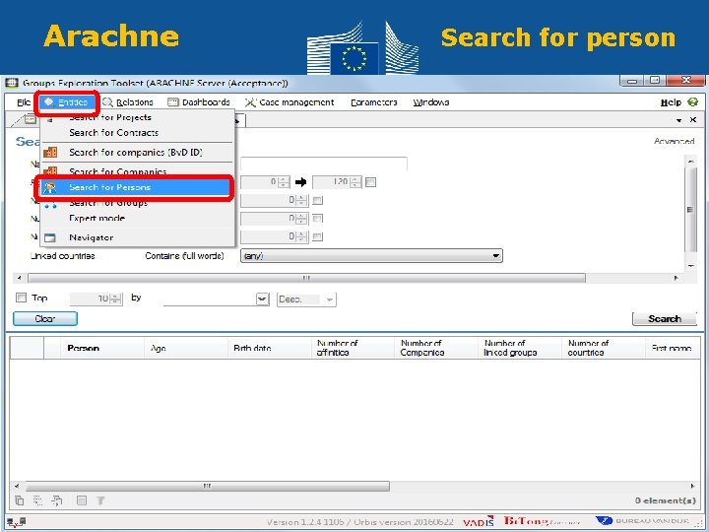Click the filter funnel icon in the results toolbar
The width and height of the screenshot is (709, 532).
coord(100,500)
